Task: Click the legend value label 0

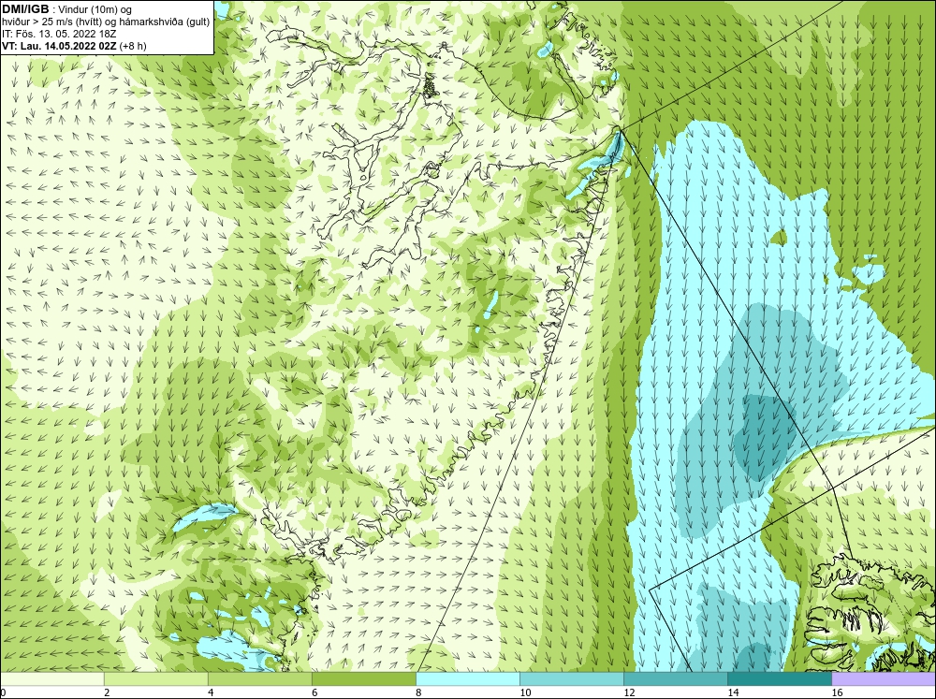Action: click(x=3, y=692)
